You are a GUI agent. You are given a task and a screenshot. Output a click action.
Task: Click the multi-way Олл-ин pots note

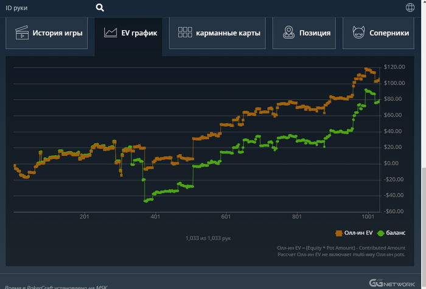341,254
